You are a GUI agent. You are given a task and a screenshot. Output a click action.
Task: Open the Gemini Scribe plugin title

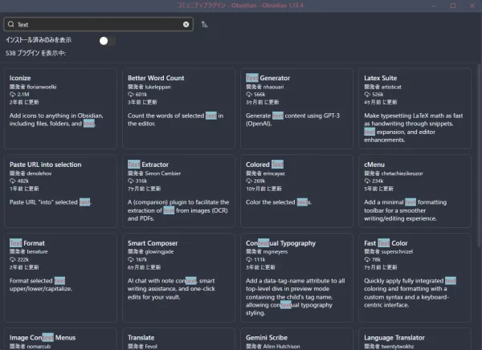267,338
